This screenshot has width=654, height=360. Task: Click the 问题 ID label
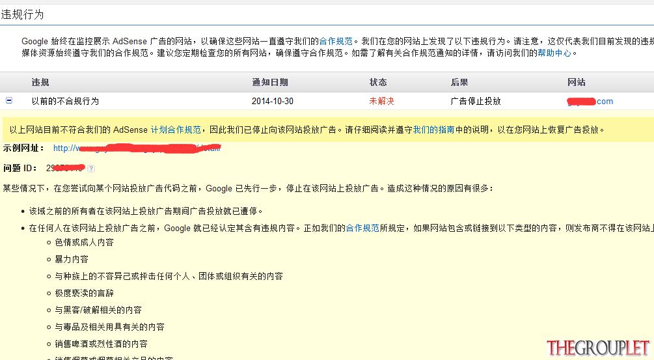(20, 168)
